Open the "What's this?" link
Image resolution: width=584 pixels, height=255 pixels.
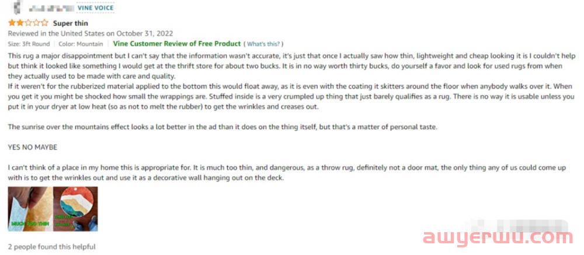pos(265,44)
